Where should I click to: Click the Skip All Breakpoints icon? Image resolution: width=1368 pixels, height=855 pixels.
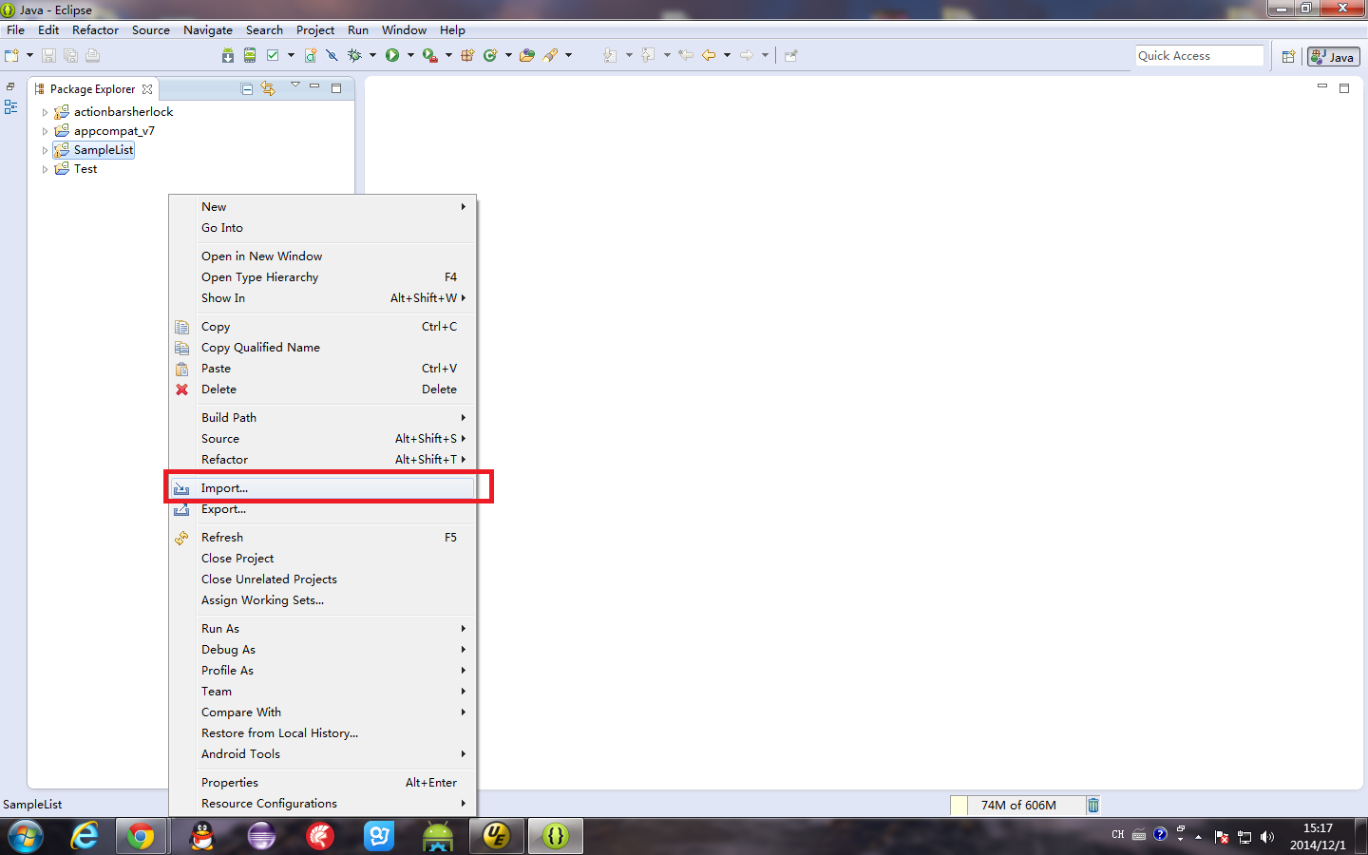332,55
